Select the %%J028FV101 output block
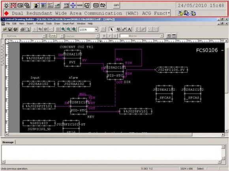This screenshot has width=229, height=171. (x=136, y=111)
